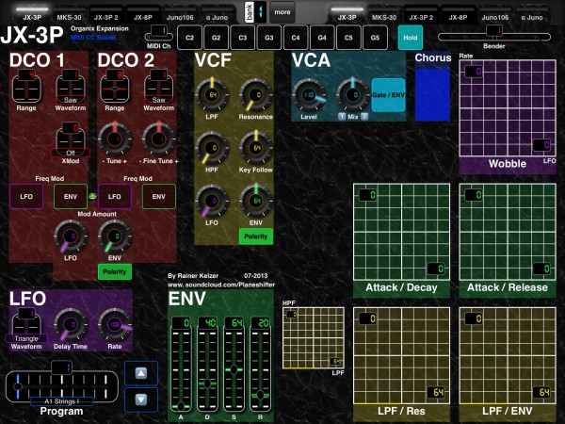
Task: Click the VCF LFO knob
Action: pyautogui.click(x=212, y=202)
